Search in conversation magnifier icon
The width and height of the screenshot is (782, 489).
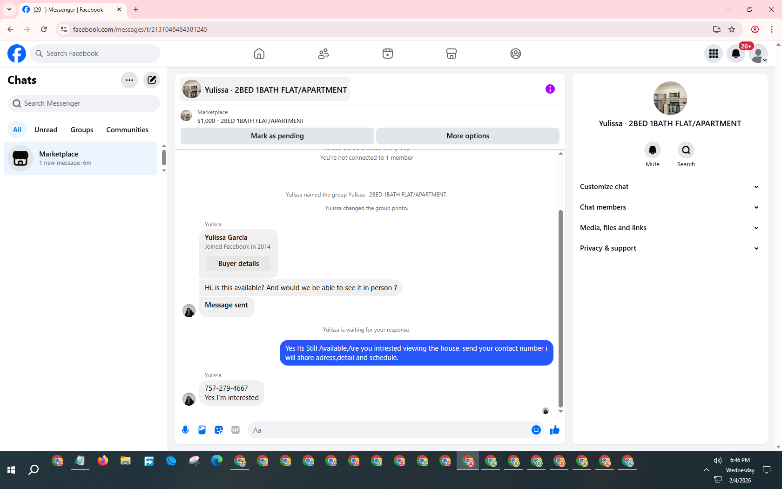pos(686,150)
